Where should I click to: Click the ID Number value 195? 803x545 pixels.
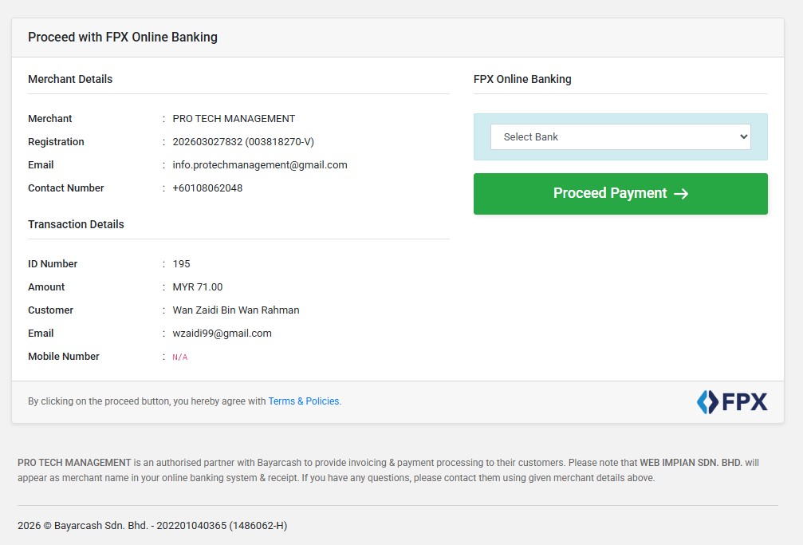[181, 263]
